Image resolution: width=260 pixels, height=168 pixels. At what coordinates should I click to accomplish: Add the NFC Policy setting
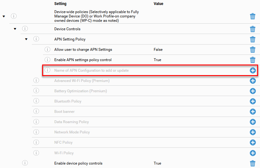tap(253, 142)
